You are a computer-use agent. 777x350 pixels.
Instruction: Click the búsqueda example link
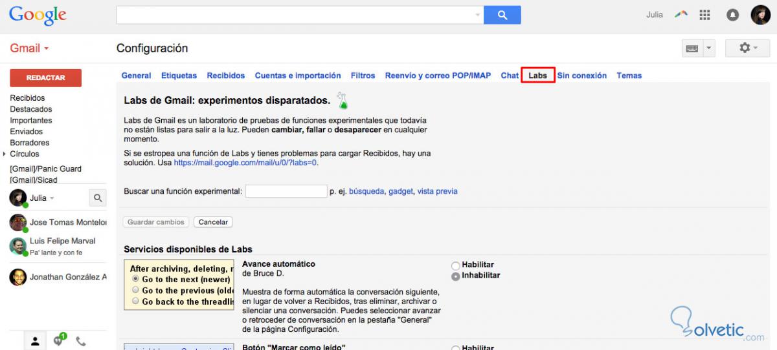point(366,191)
